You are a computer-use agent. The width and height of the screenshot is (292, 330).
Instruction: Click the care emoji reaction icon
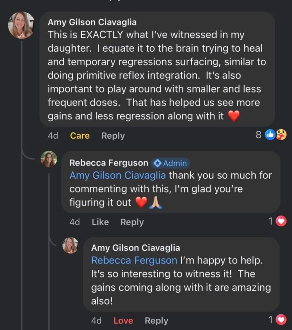click(x=281, y=135)
